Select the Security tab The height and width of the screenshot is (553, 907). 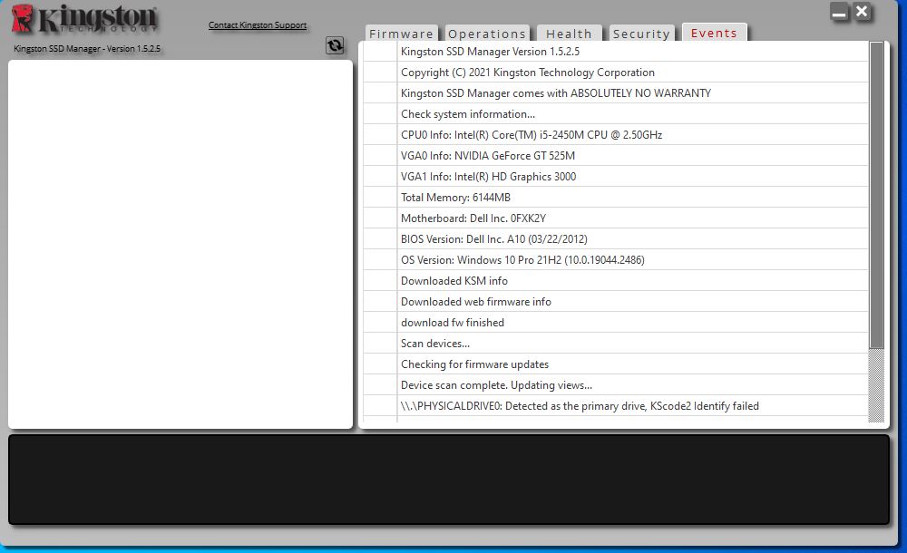coord(641,34)
